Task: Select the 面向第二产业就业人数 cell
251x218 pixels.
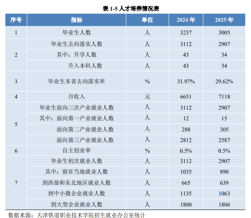Action: click(77, 129)
